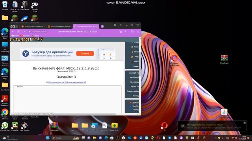Select the active Скачивание файла tab
Screen dimensions: 252x141
(x=86, y=27)
